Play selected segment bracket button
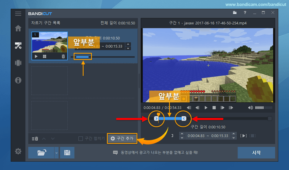Viewport: 289px width, 170px height. pyautogui.click(x=243, y=136)
